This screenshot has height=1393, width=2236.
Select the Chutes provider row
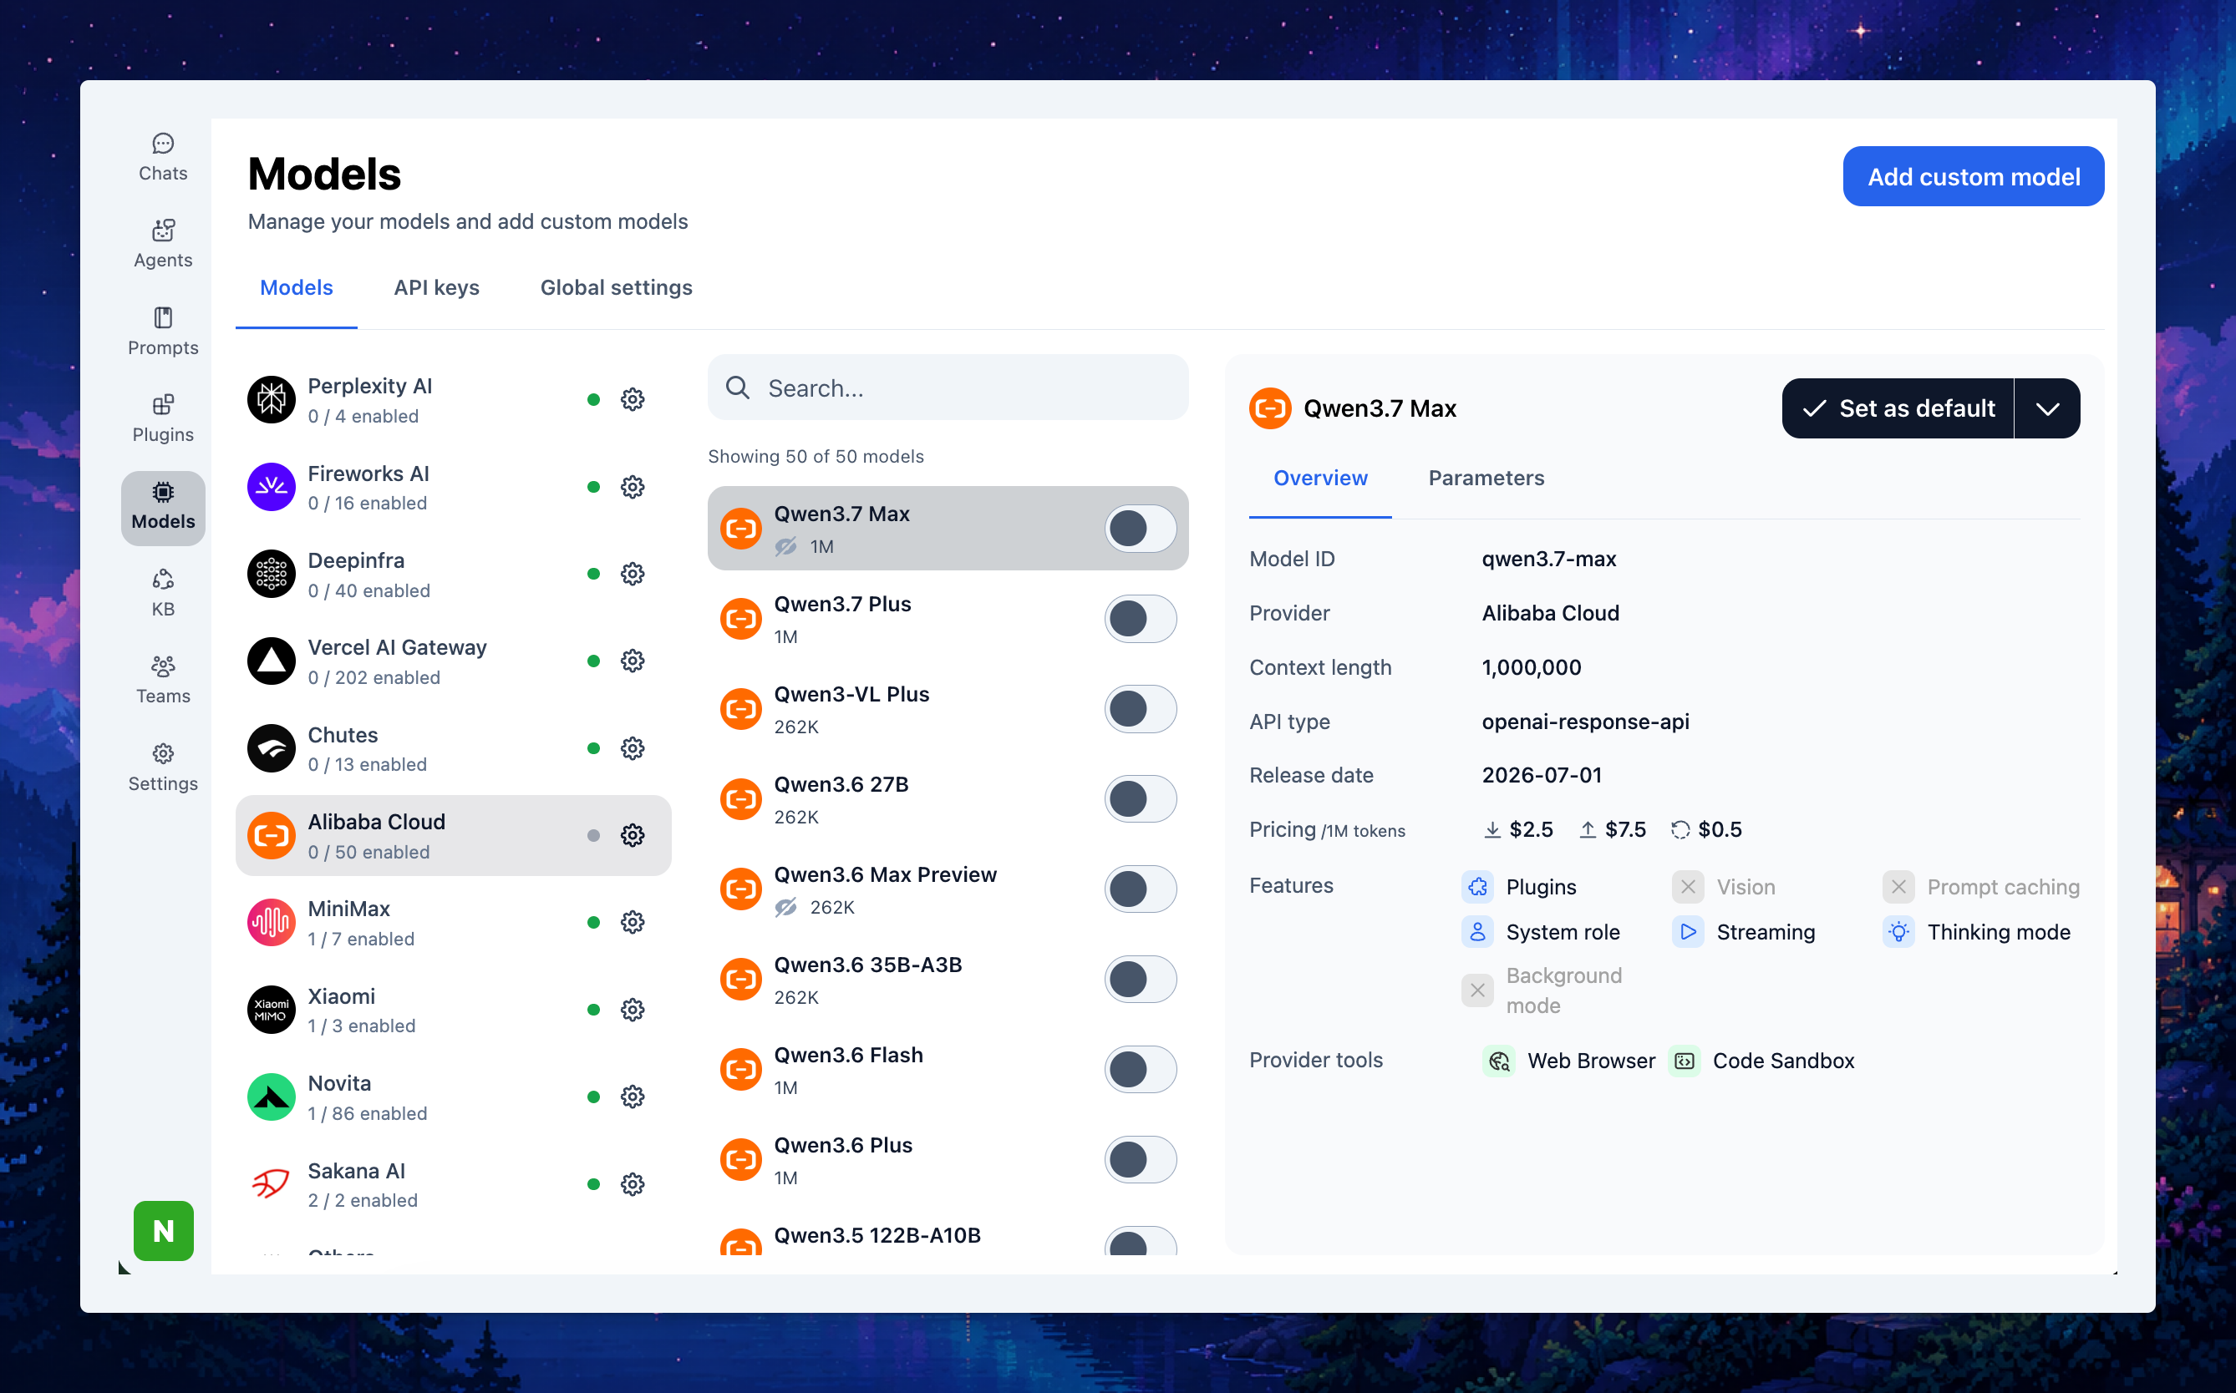[x=454, y=748]
